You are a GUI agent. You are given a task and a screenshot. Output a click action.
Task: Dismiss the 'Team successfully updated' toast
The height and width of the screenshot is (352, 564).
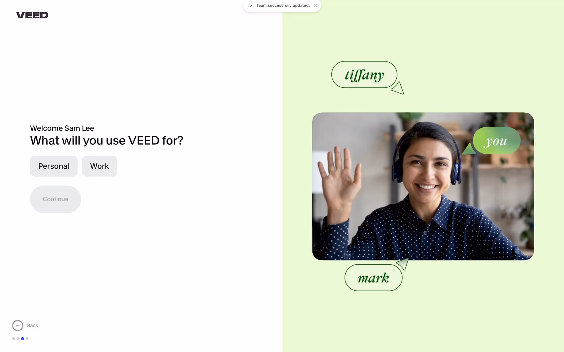315,6
